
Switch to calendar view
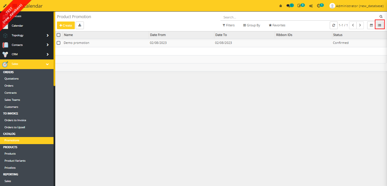[371, 25]
